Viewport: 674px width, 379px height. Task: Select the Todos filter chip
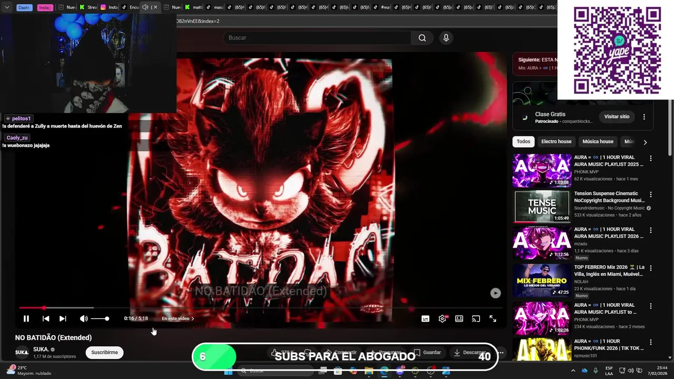pos(523,142)
